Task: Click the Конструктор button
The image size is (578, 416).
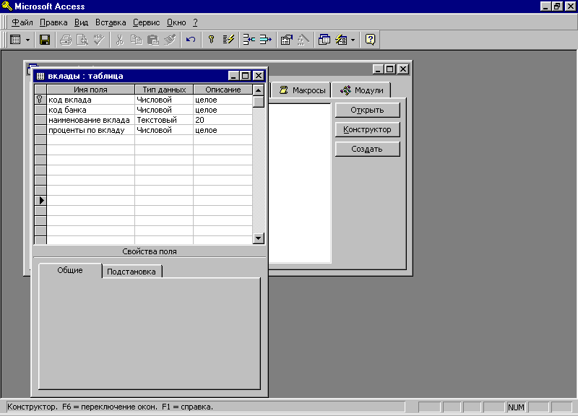Action: 367,130
